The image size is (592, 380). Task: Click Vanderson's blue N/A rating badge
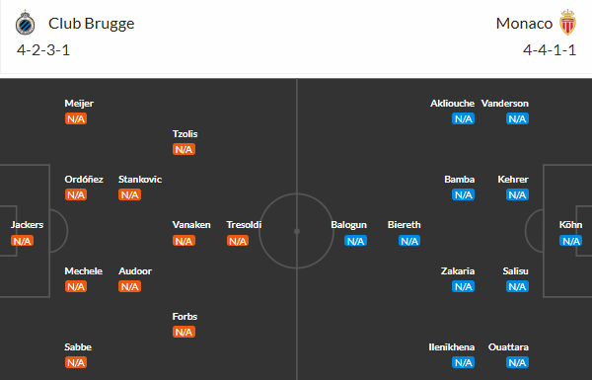517,118
